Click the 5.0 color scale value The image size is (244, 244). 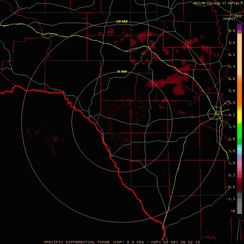[x=232, y=103]
